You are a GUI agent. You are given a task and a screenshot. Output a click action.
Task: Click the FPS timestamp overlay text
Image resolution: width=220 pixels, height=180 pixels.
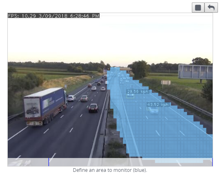tap(53, 15)
